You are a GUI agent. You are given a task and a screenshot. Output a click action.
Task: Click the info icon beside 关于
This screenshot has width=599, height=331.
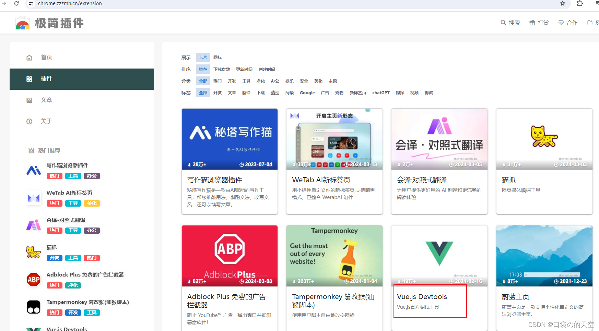(29, 121)
